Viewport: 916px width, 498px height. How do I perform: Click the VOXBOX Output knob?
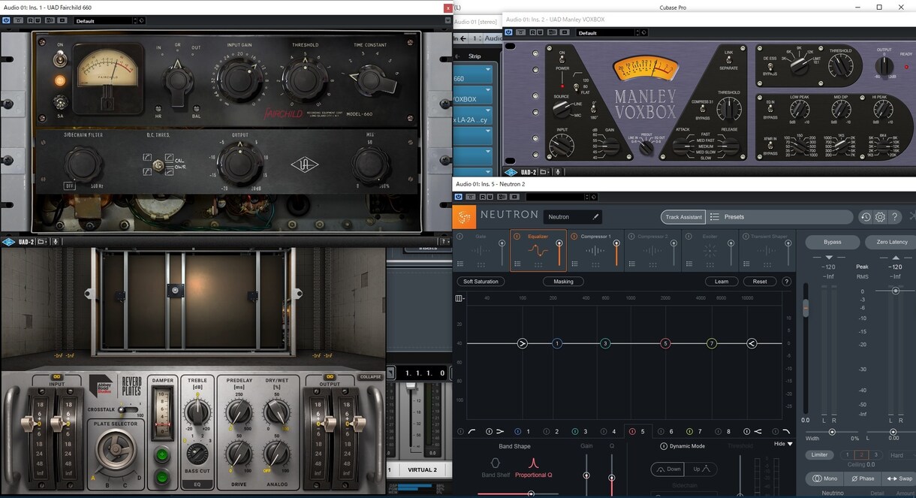click(x=884, y=65)
